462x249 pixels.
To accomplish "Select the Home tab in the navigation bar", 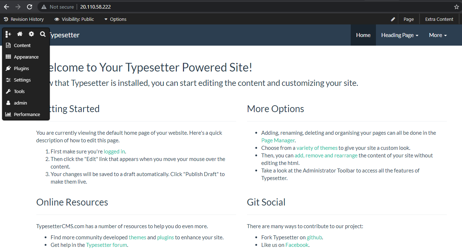I will pyautogui.click(x=363, y=35).
